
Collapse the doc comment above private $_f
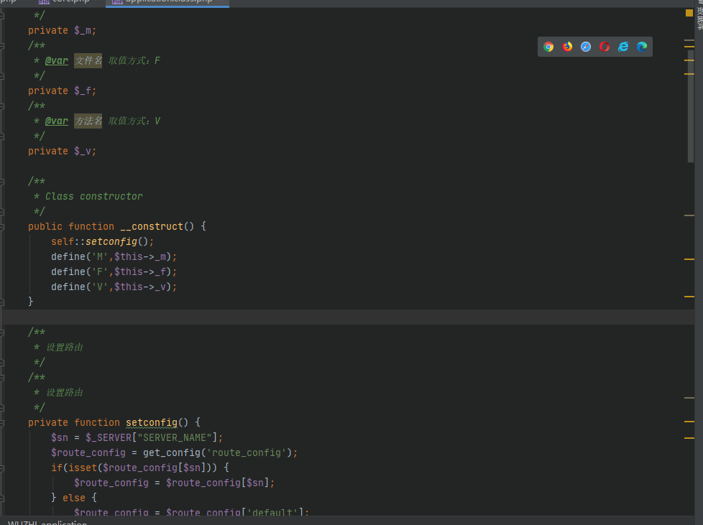point(2,46)
